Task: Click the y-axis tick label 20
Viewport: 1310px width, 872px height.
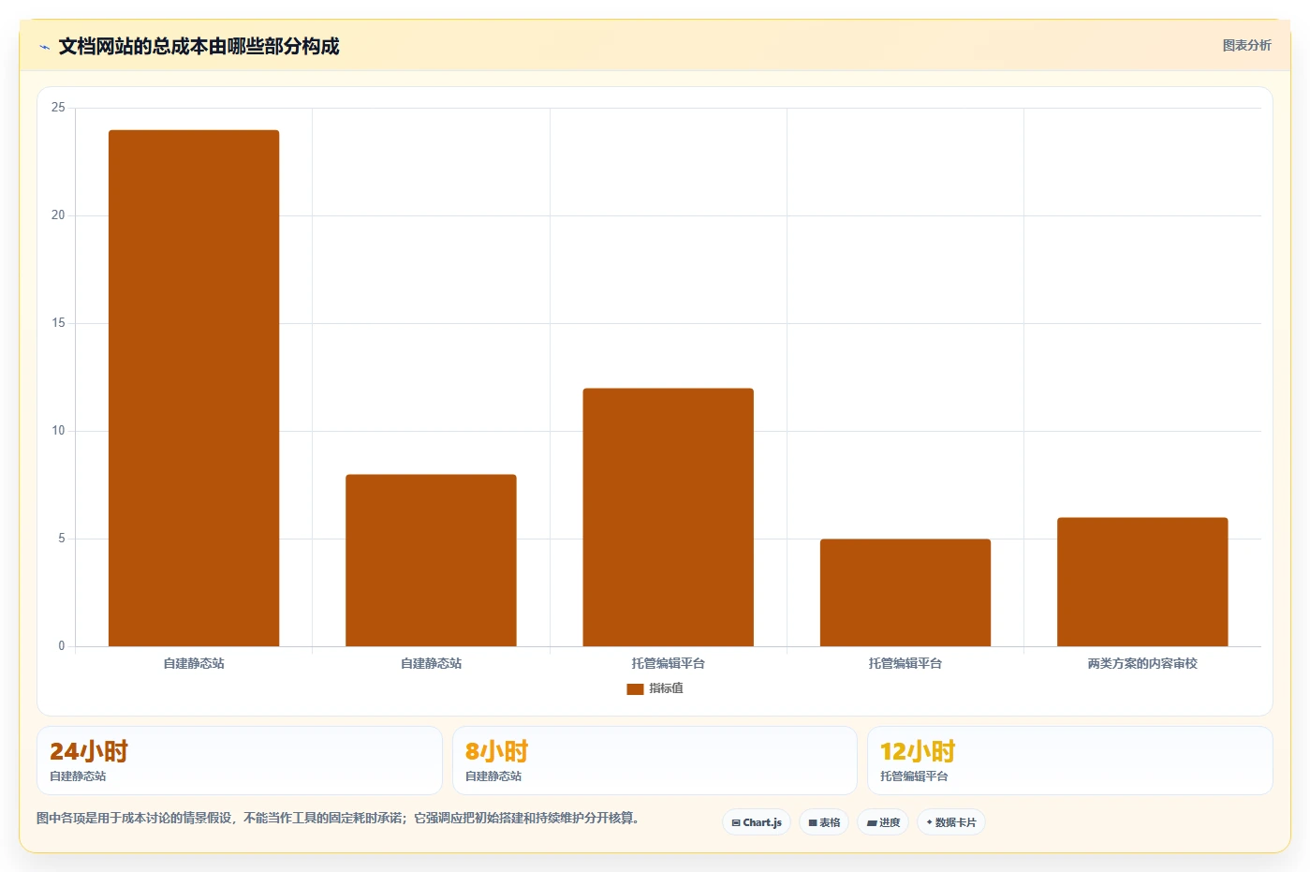Action: (58, 215)
